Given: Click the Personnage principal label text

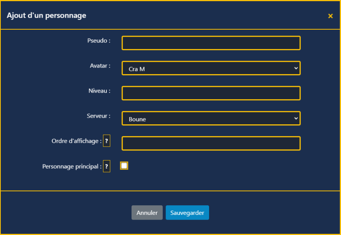Looking at the screenshot, I should 71,167.
